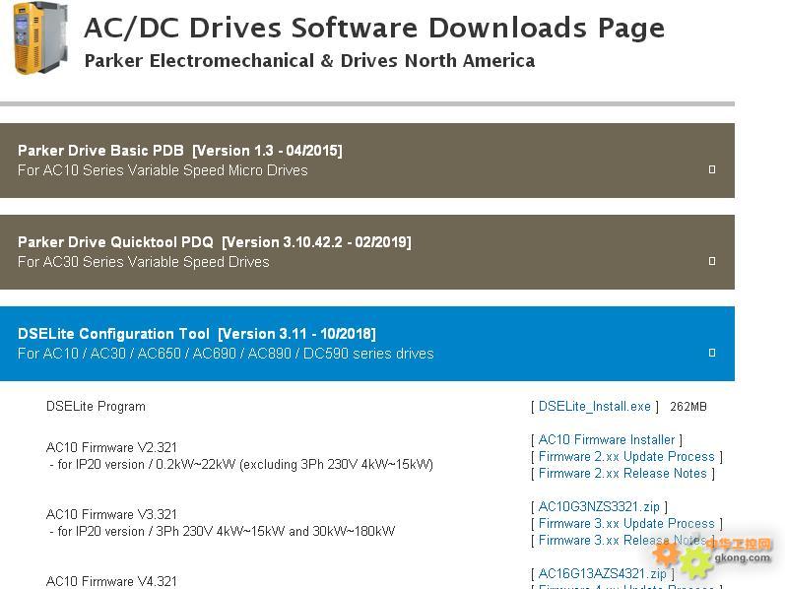Viewport: 785px width, 589px height.
Task: Expand the Parker Drive Quicktool PDQ section
Action: 367,252
